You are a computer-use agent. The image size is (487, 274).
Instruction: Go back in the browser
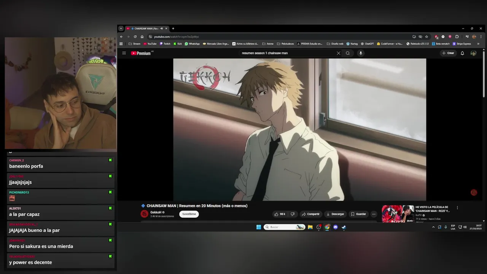pos(121,37)
